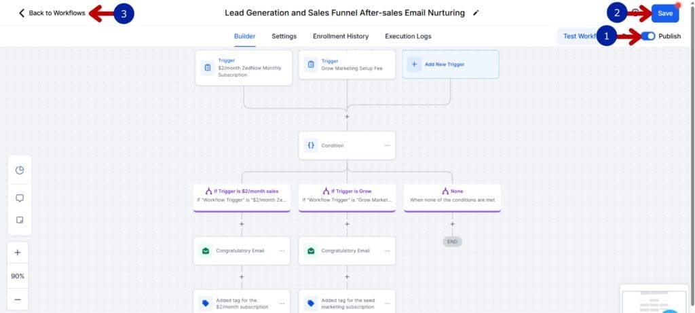Open Congratulatory Email under Grow branch
This screenshot has height=313, width=695.
click(347, 251)
